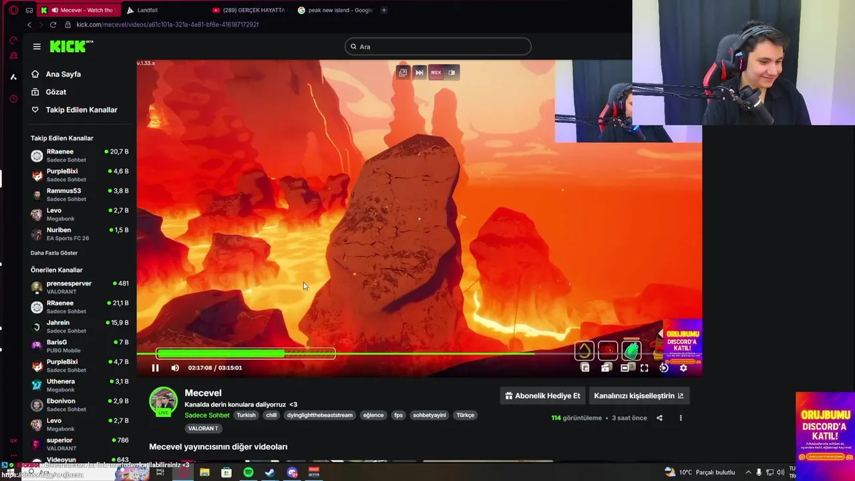Open Uthenera recommended channel

[x=79, y=385]
